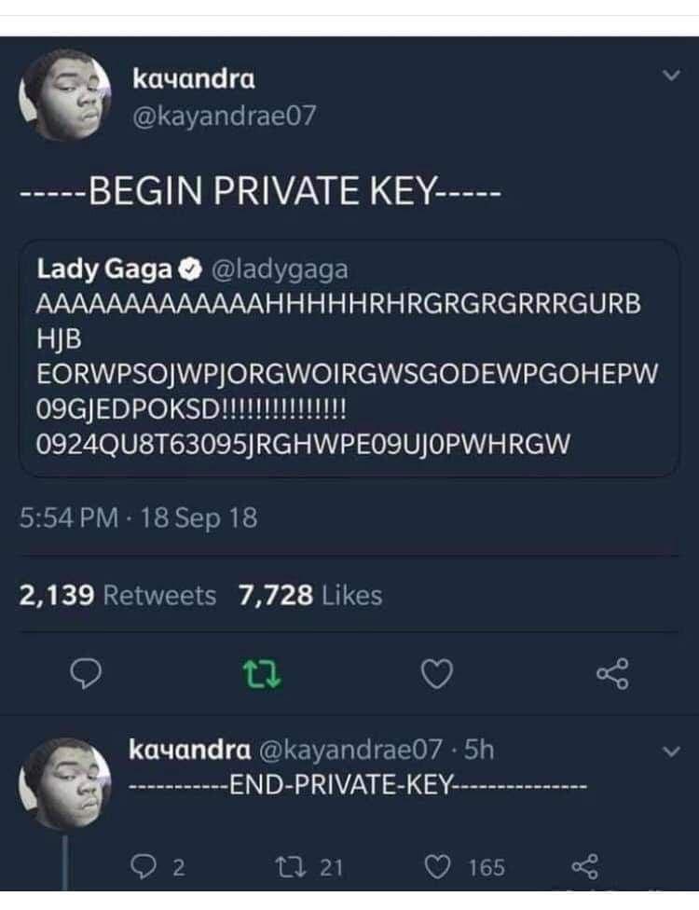699x910 pixels.
Task: Click the share icon under main tweet
Action: 612,674
